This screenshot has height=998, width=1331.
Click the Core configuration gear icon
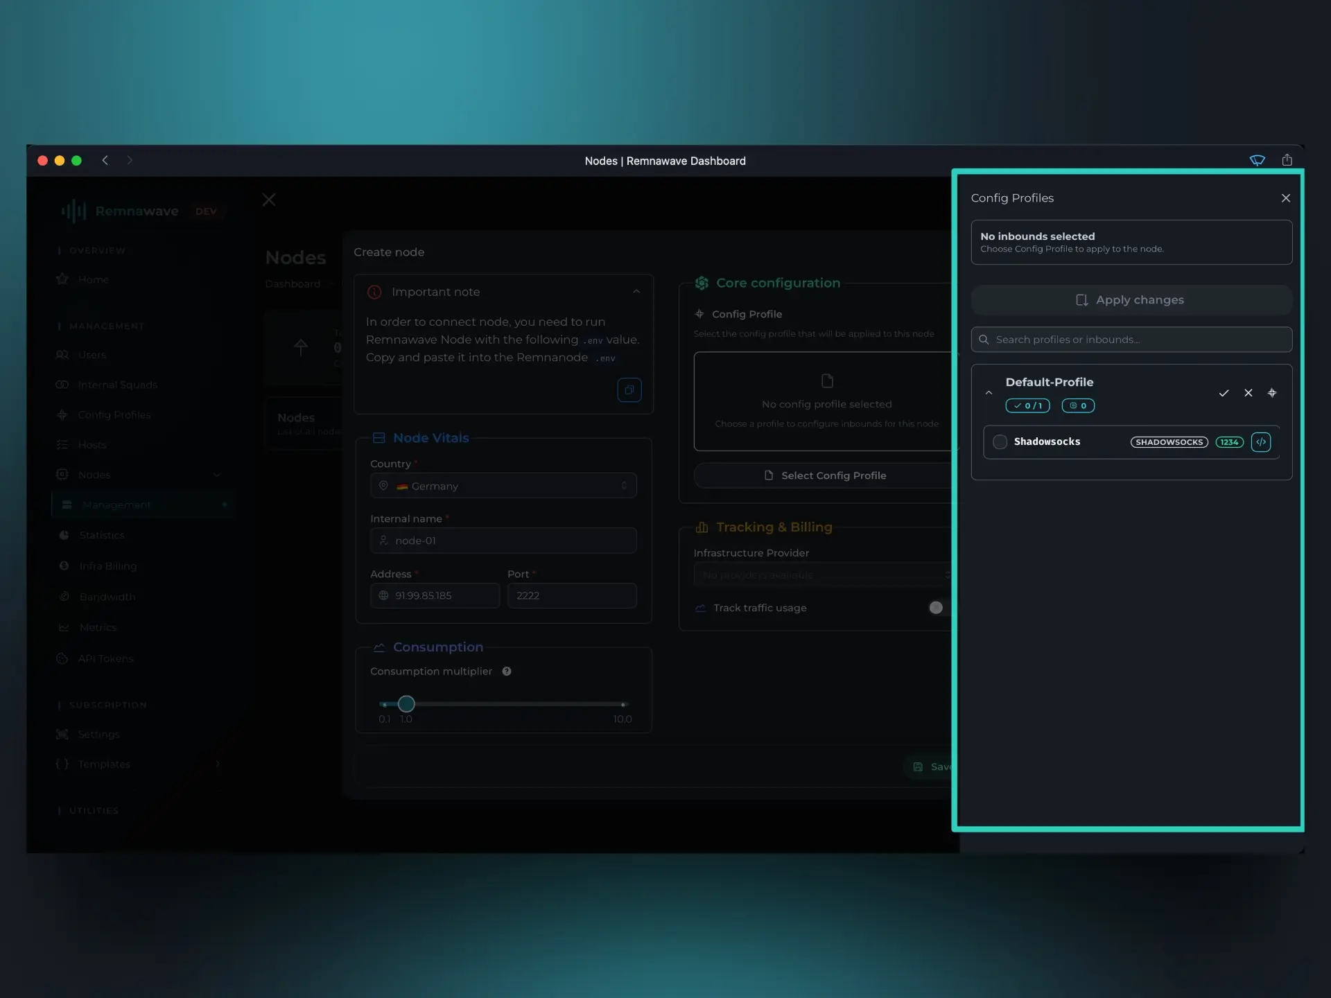(x=701, y=283)
